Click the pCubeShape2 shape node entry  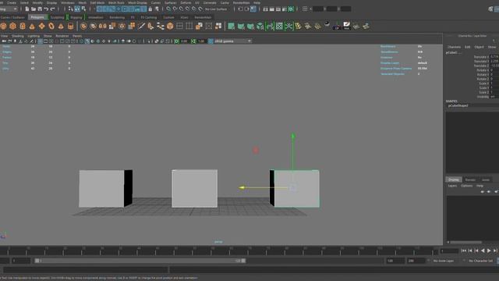tap(458, 105)
